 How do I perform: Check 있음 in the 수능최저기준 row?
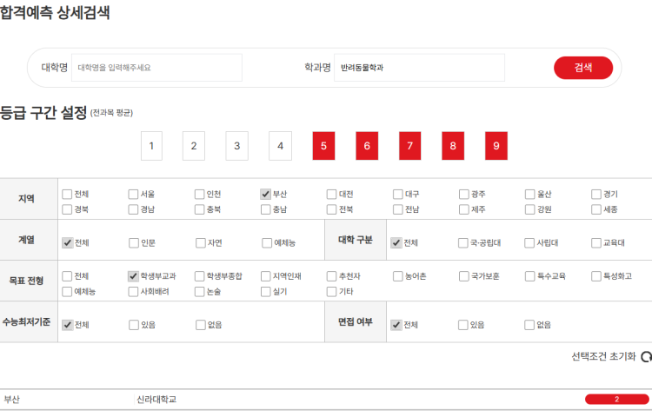pos(134,325)
